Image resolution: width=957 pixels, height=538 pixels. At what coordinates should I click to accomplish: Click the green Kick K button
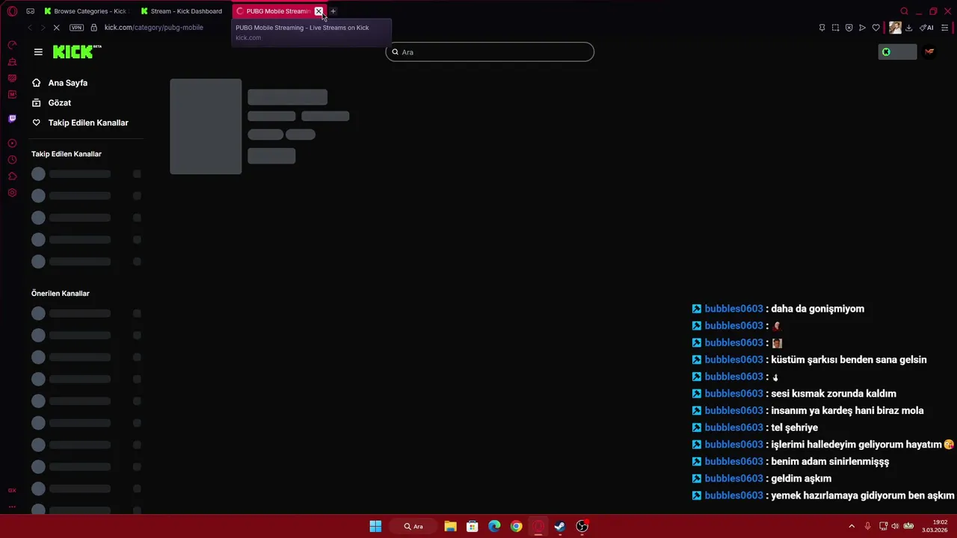(897, 52)
